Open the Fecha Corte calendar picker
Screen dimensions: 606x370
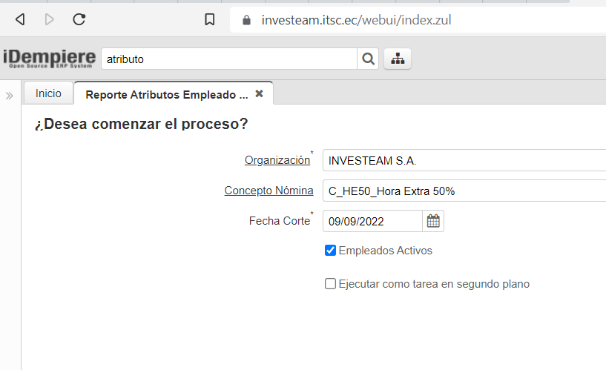point(433,221)
